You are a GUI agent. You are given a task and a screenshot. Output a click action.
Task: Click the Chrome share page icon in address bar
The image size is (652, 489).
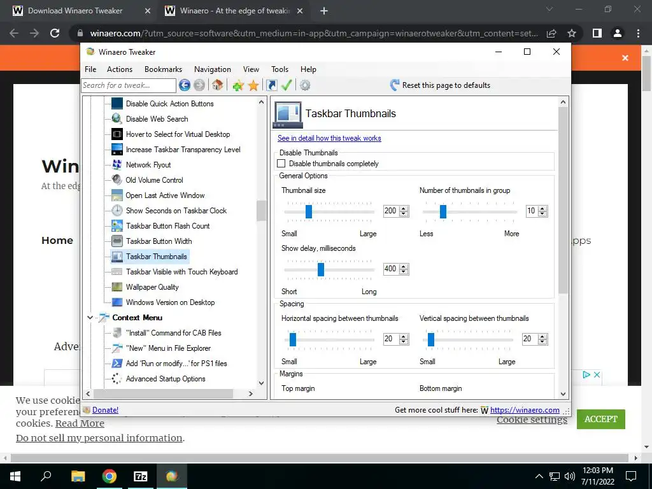[551, 33]
